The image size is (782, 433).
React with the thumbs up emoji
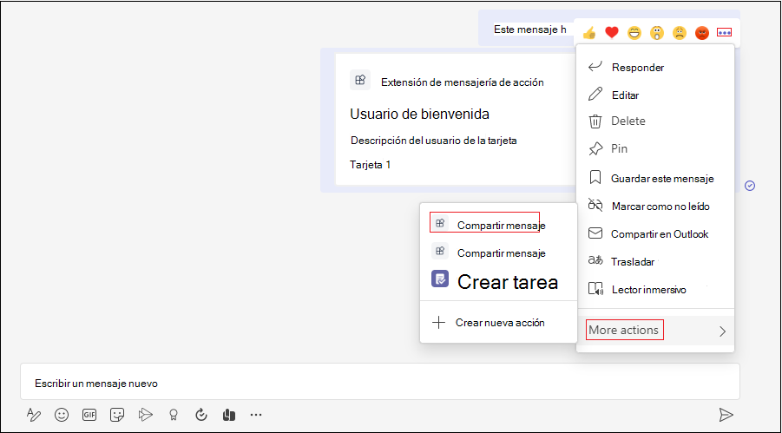tap(589, 33)
